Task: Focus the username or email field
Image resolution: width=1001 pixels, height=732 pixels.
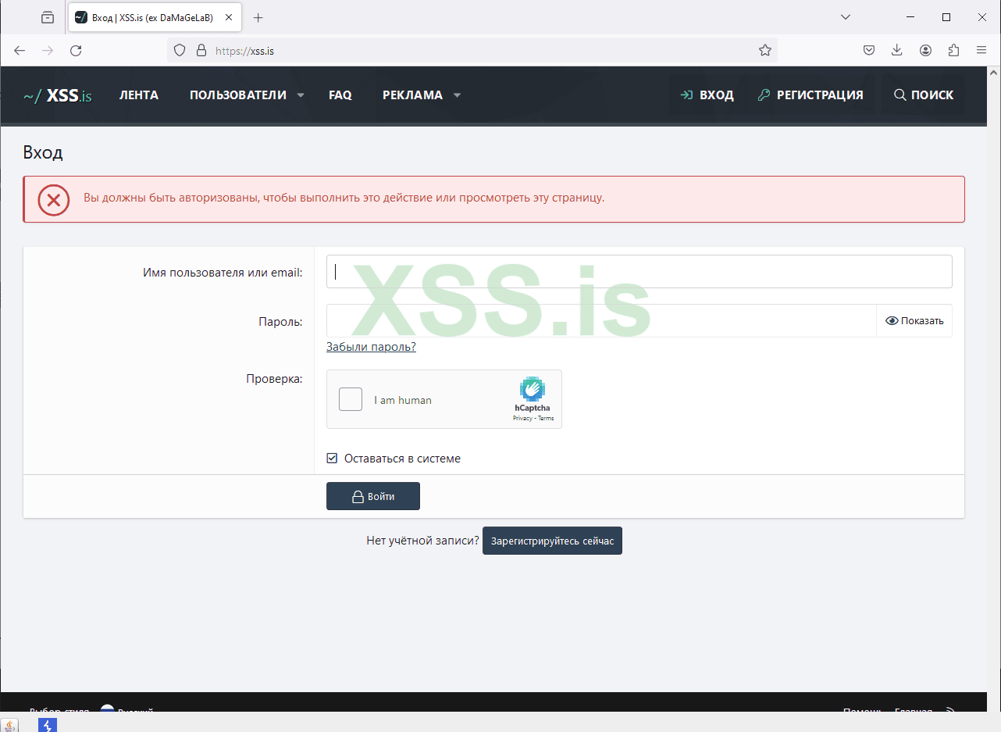Action: tap(639, 272)
